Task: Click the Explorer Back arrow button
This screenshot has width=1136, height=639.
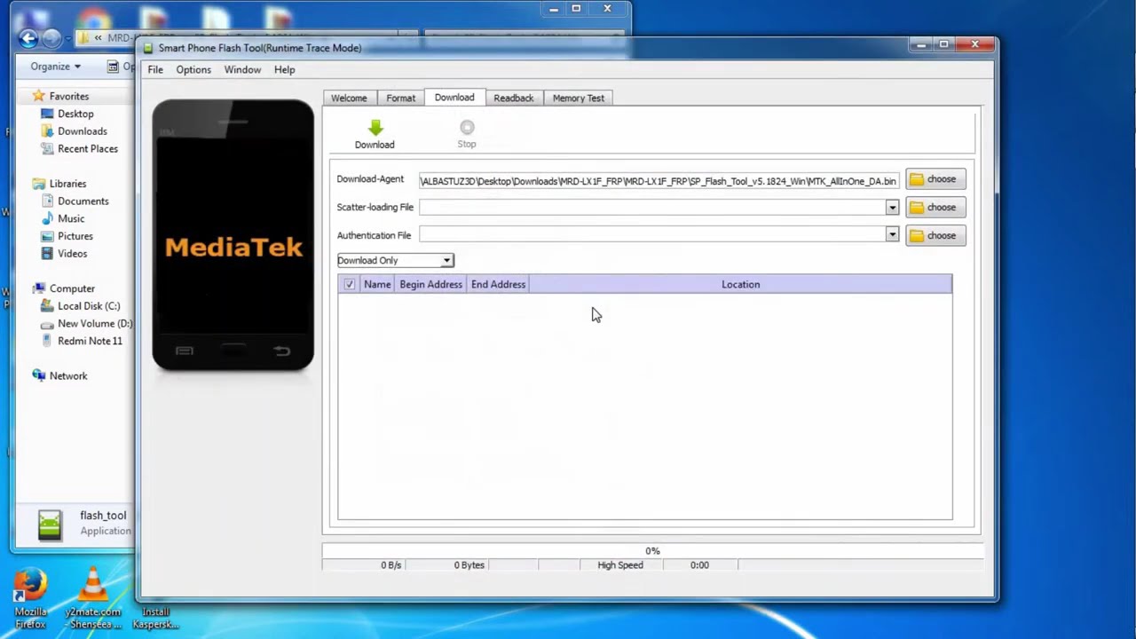Action: 28,38
